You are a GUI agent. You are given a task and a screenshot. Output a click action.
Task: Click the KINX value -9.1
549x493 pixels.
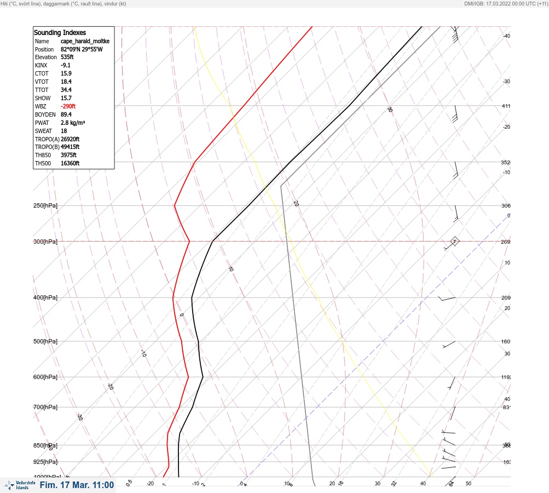[x=66, y=65]
